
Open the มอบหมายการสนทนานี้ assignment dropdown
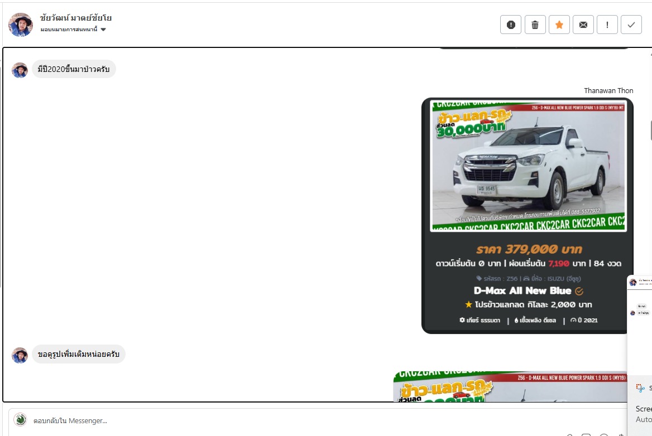pyautogui.click(x=73, y=30)
